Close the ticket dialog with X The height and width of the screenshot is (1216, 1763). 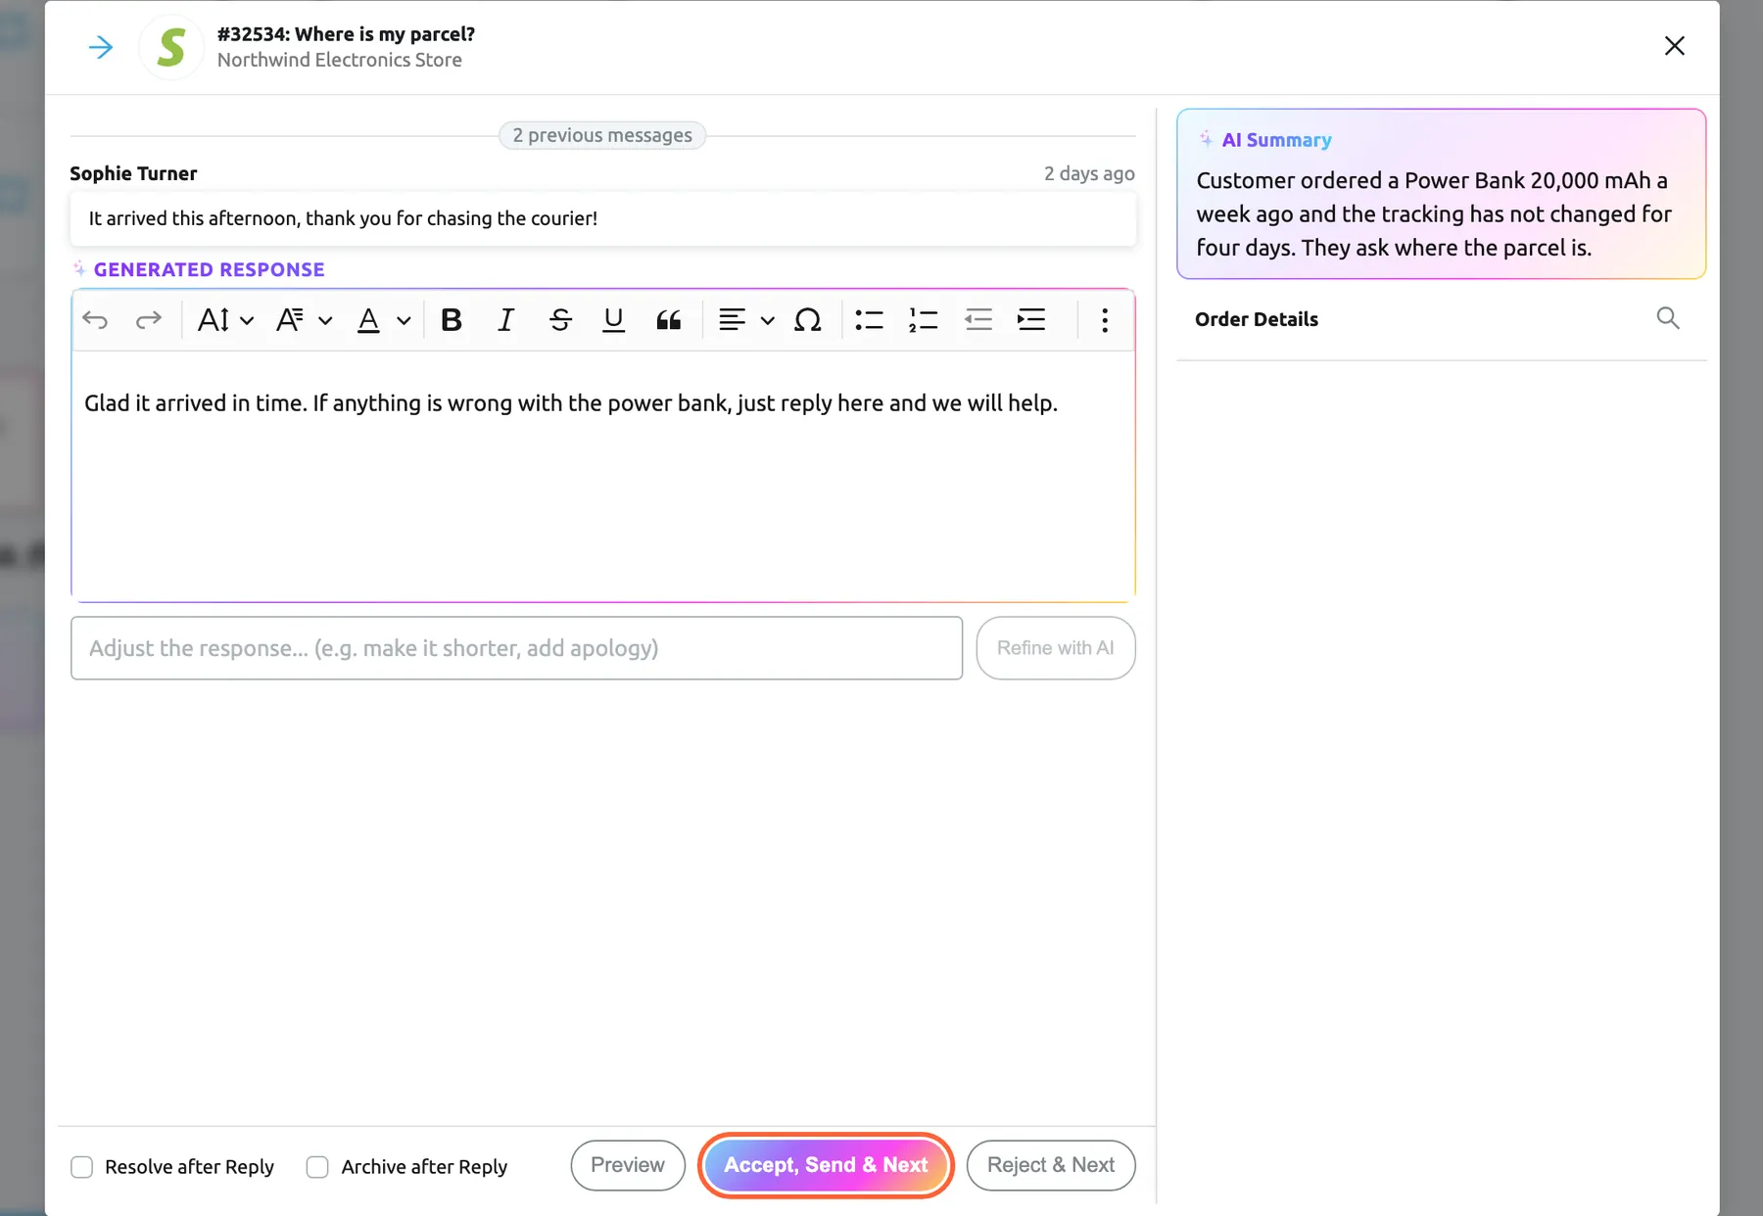1675,46
